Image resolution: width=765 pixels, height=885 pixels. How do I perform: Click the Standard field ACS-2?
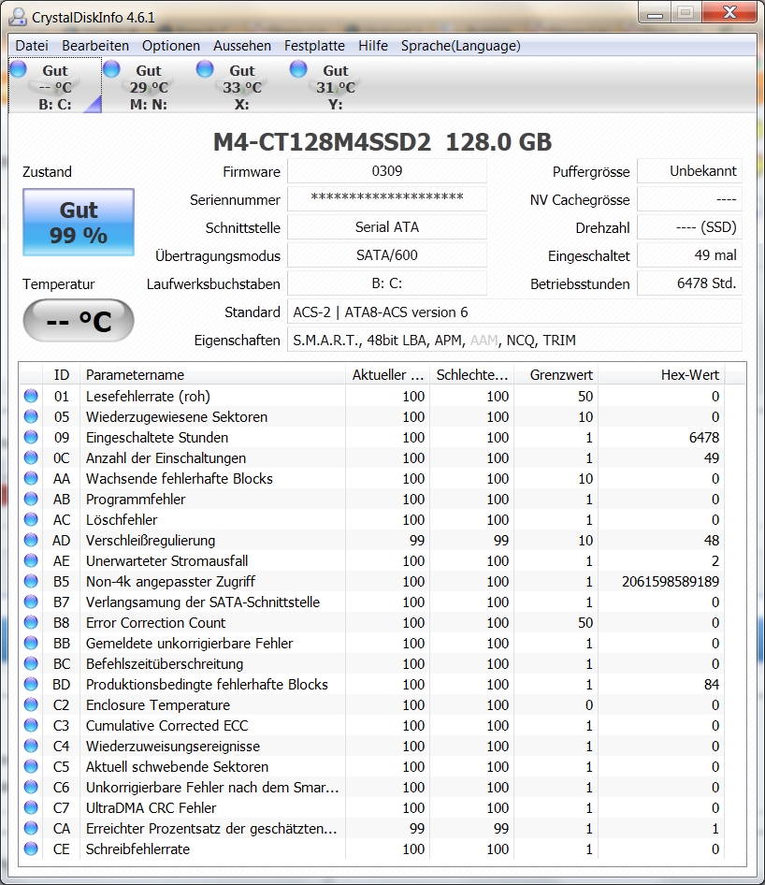pyautogui.click(x=514, y=312)
